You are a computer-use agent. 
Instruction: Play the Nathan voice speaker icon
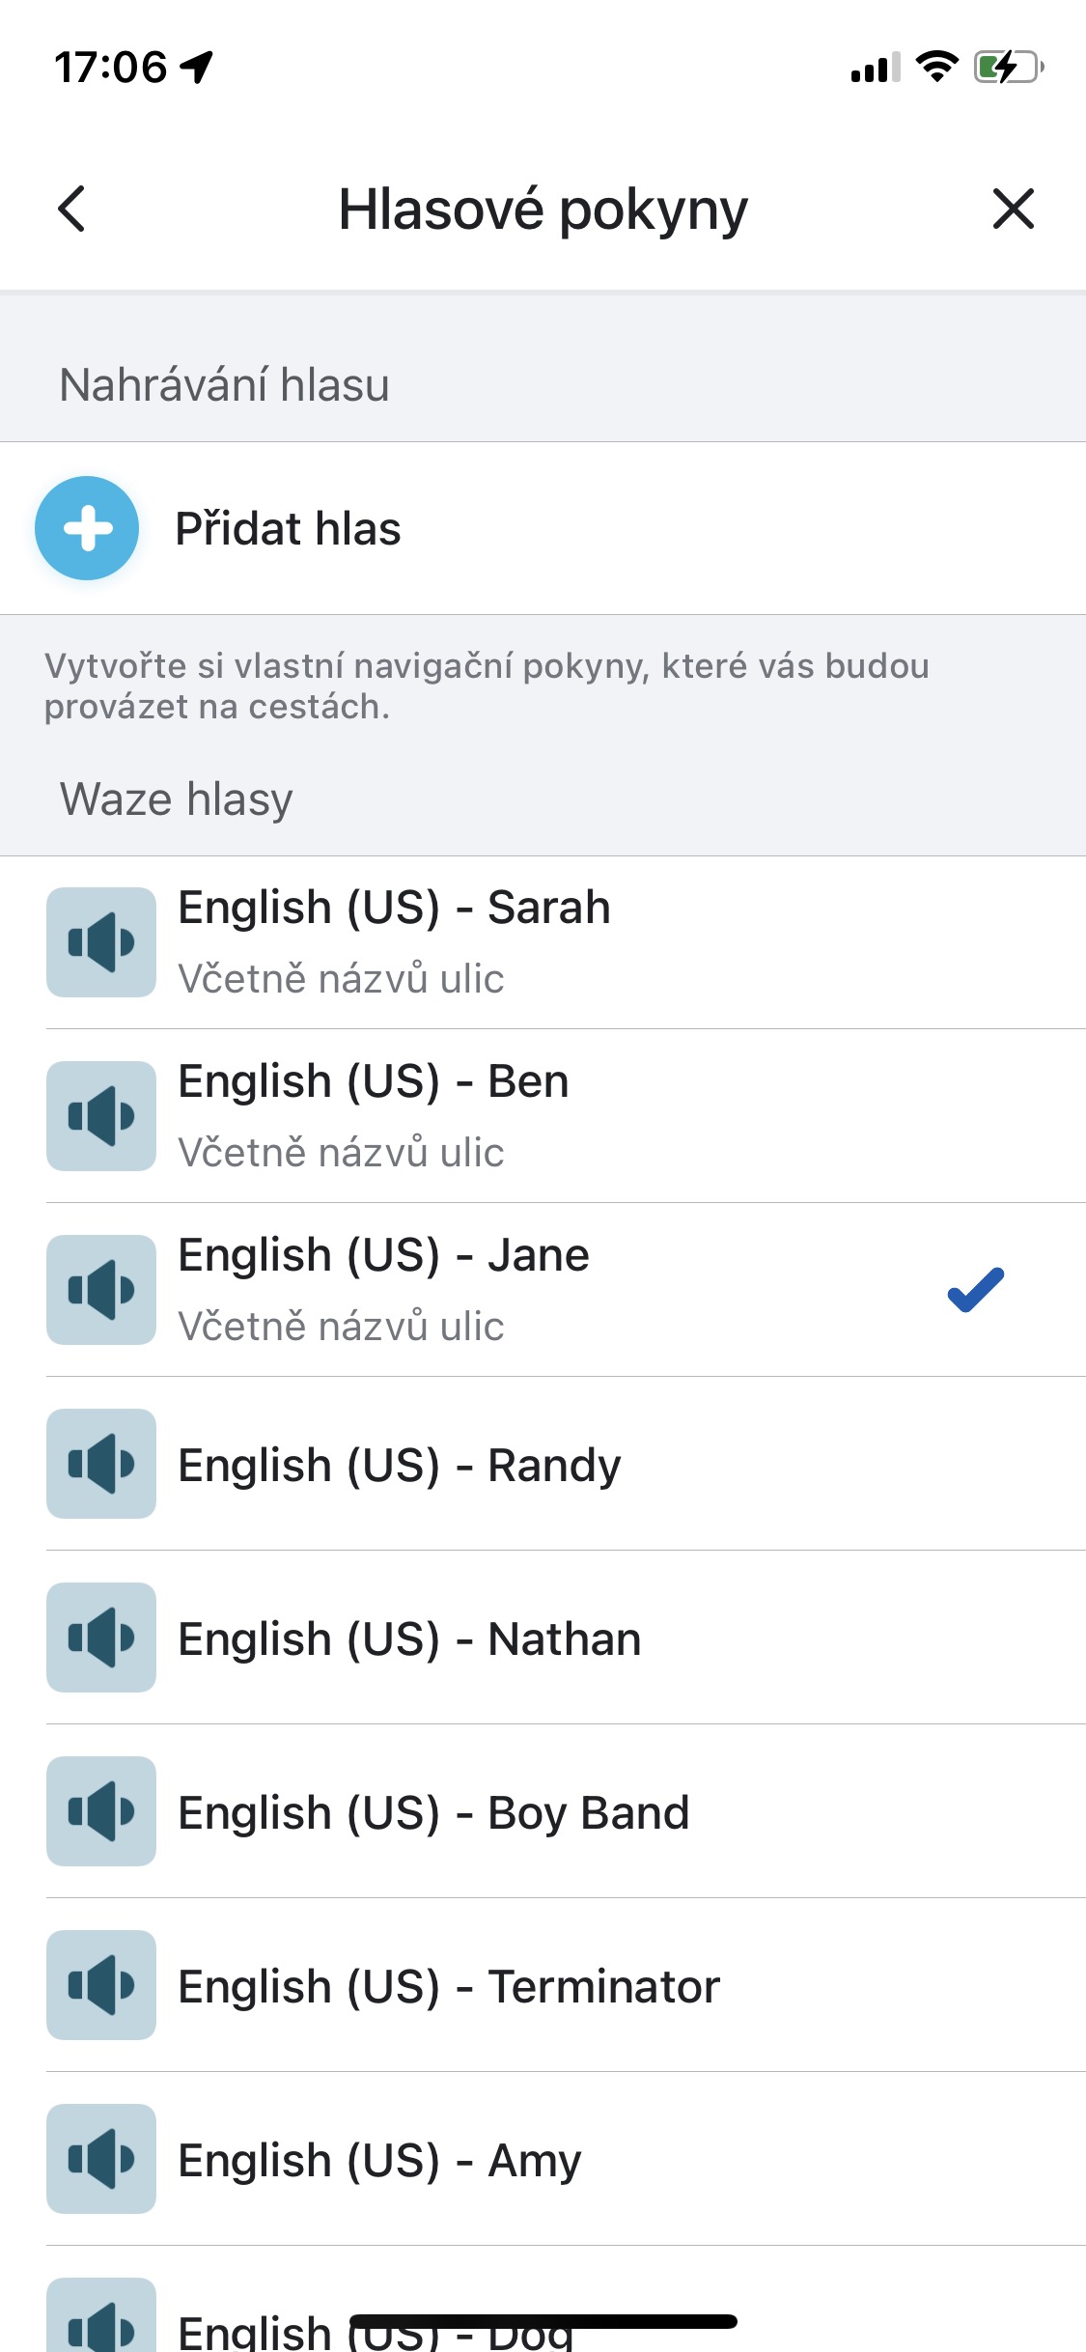[x=101, y=1638]
